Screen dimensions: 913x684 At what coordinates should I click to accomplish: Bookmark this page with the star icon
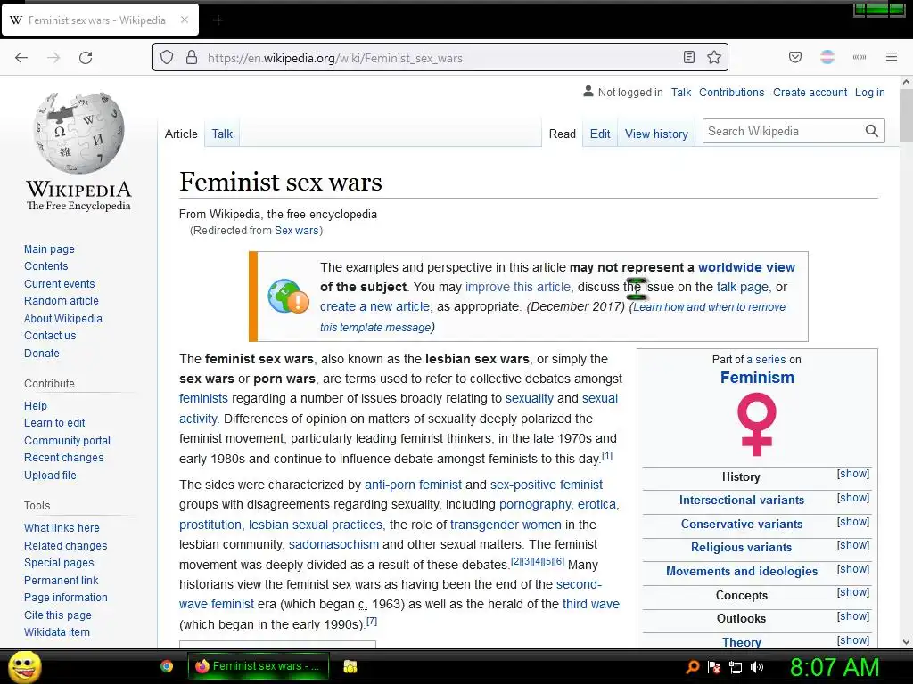(714, 57)
